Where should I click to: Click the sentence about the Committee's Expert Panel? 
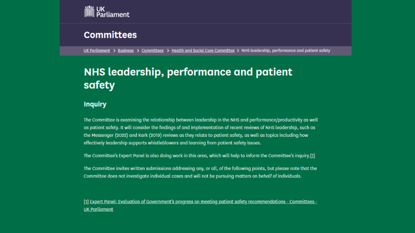click(x=197, y=155)
